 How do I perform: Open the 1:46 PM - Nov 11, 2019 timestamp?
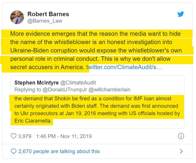coord(64,136)
